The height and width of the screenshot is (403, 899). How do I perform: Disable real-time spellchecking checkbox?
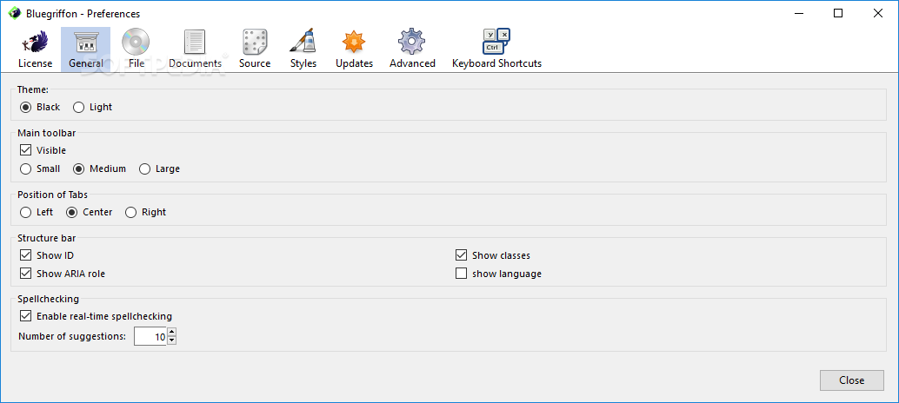click(25, 316)
